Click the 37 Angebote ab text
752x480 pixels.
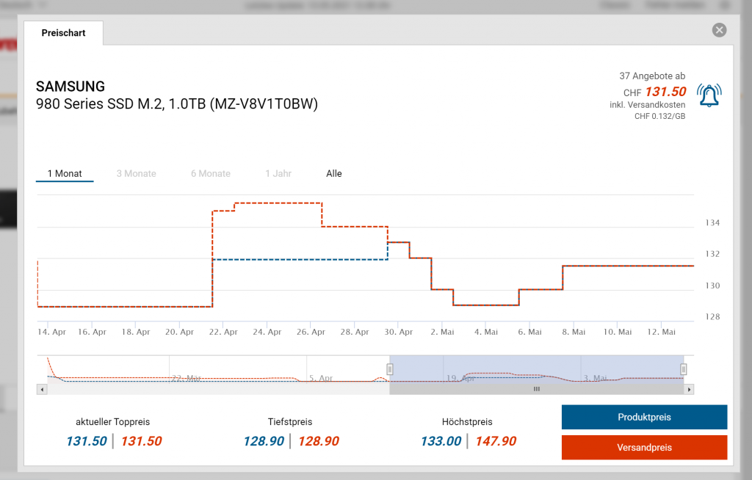[x=652, y=76]
